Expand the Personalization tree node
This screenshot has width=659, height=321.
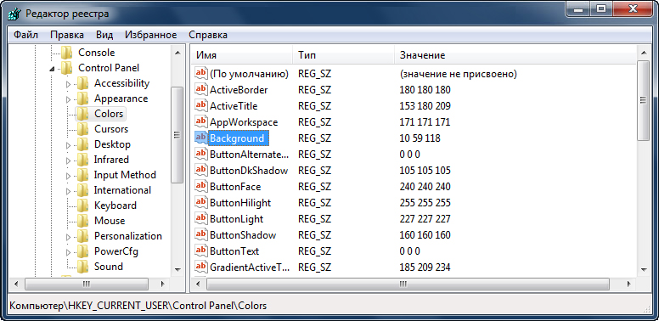68,237
